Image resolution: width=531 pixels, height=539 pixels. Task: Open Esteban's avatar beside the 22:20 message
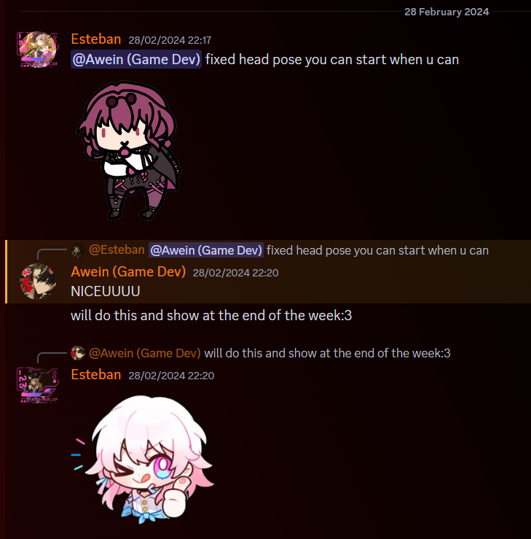point(38,385)
